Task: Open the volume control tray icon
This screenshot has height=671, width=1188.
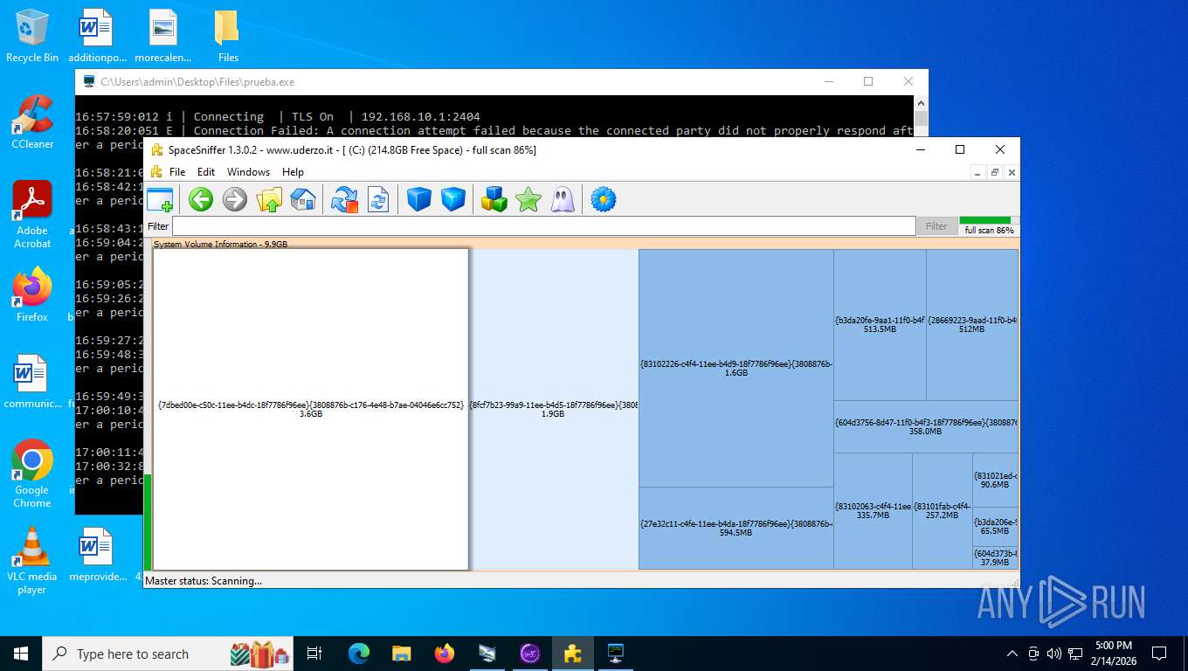Action: click(x=1053, y=654)
